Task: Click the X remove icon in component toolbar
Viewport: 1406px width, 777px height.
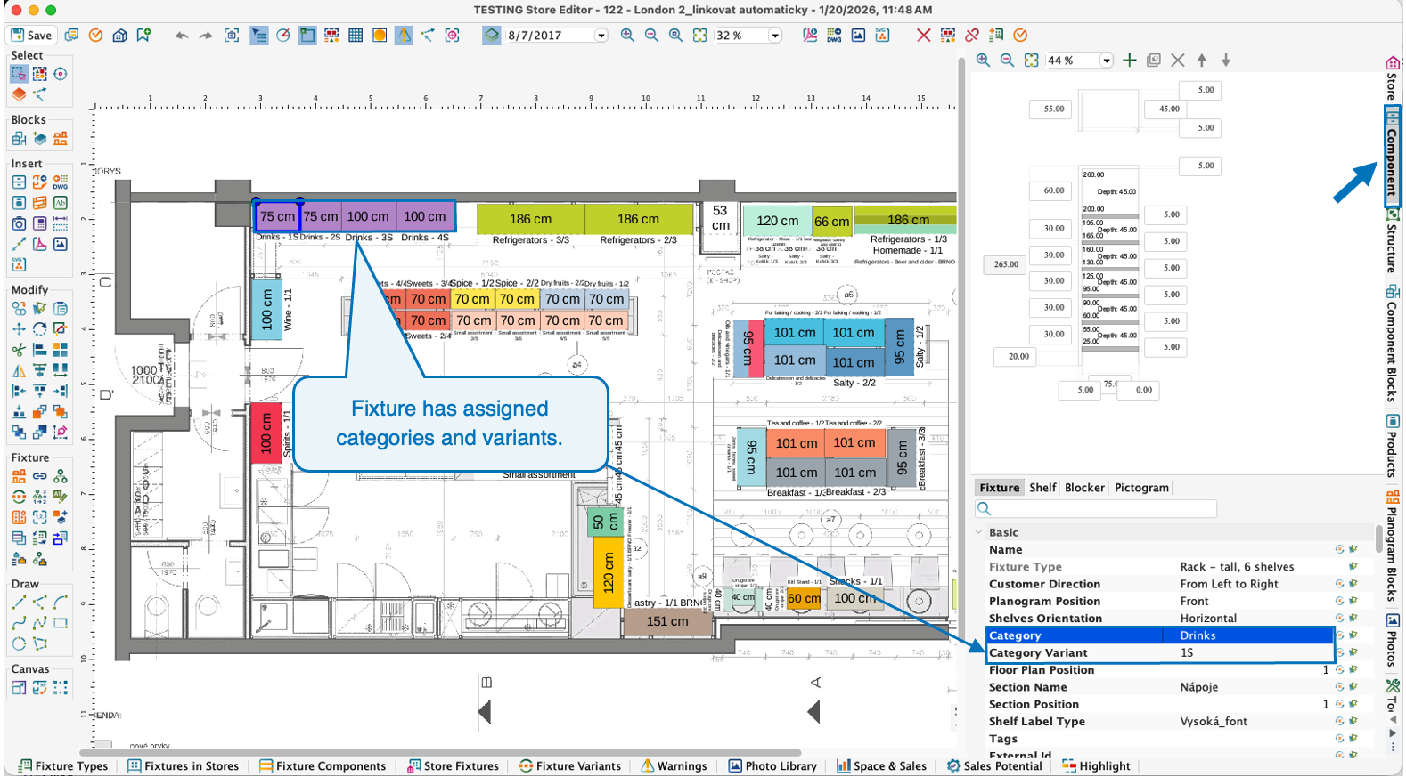Action: click(x=1178, y=61)
